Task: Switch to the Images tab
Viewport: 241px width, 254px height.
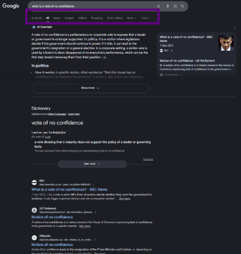Action: 69,18
